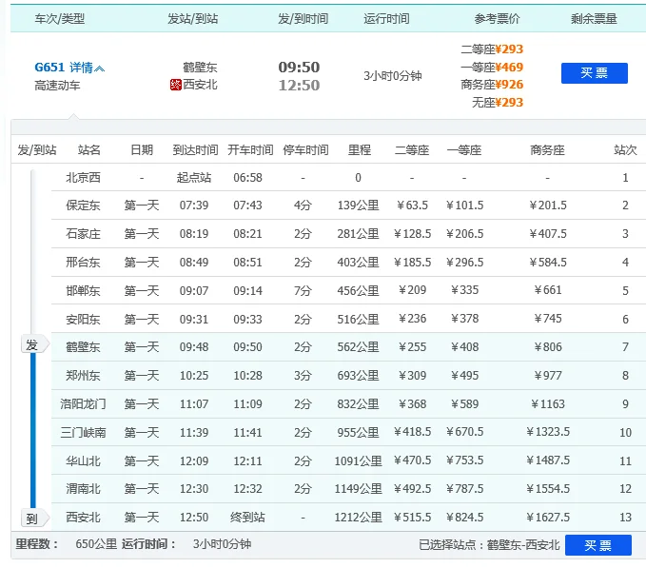Viewport: 646px width, 568px height.
Task: Click 955公里 distance for 三门峡南
Action: point(358,433)
